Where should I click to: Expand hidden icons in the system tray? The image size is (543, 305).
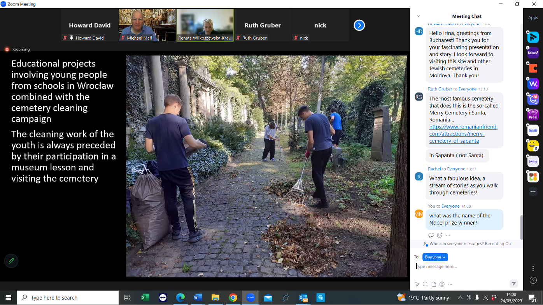point(459,298)
